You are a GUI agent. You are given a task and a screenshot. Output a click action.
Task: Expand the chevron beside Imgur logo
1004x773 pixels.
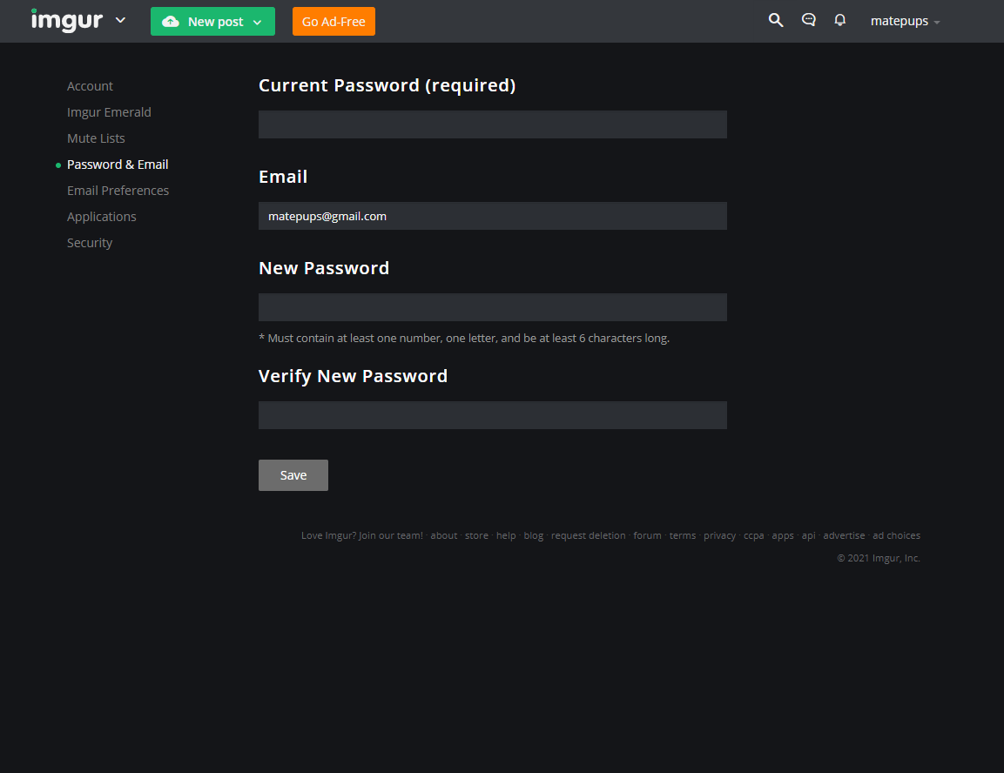[x=120, y=21]
